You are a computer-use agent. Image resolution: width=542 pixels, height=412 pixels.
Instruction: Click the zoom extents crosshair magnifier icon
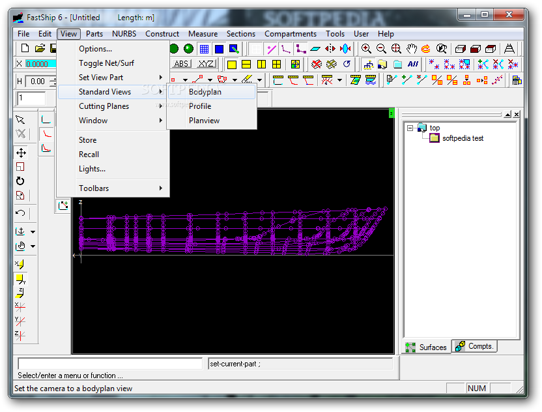pyautogui.click(x=396, y=48)
